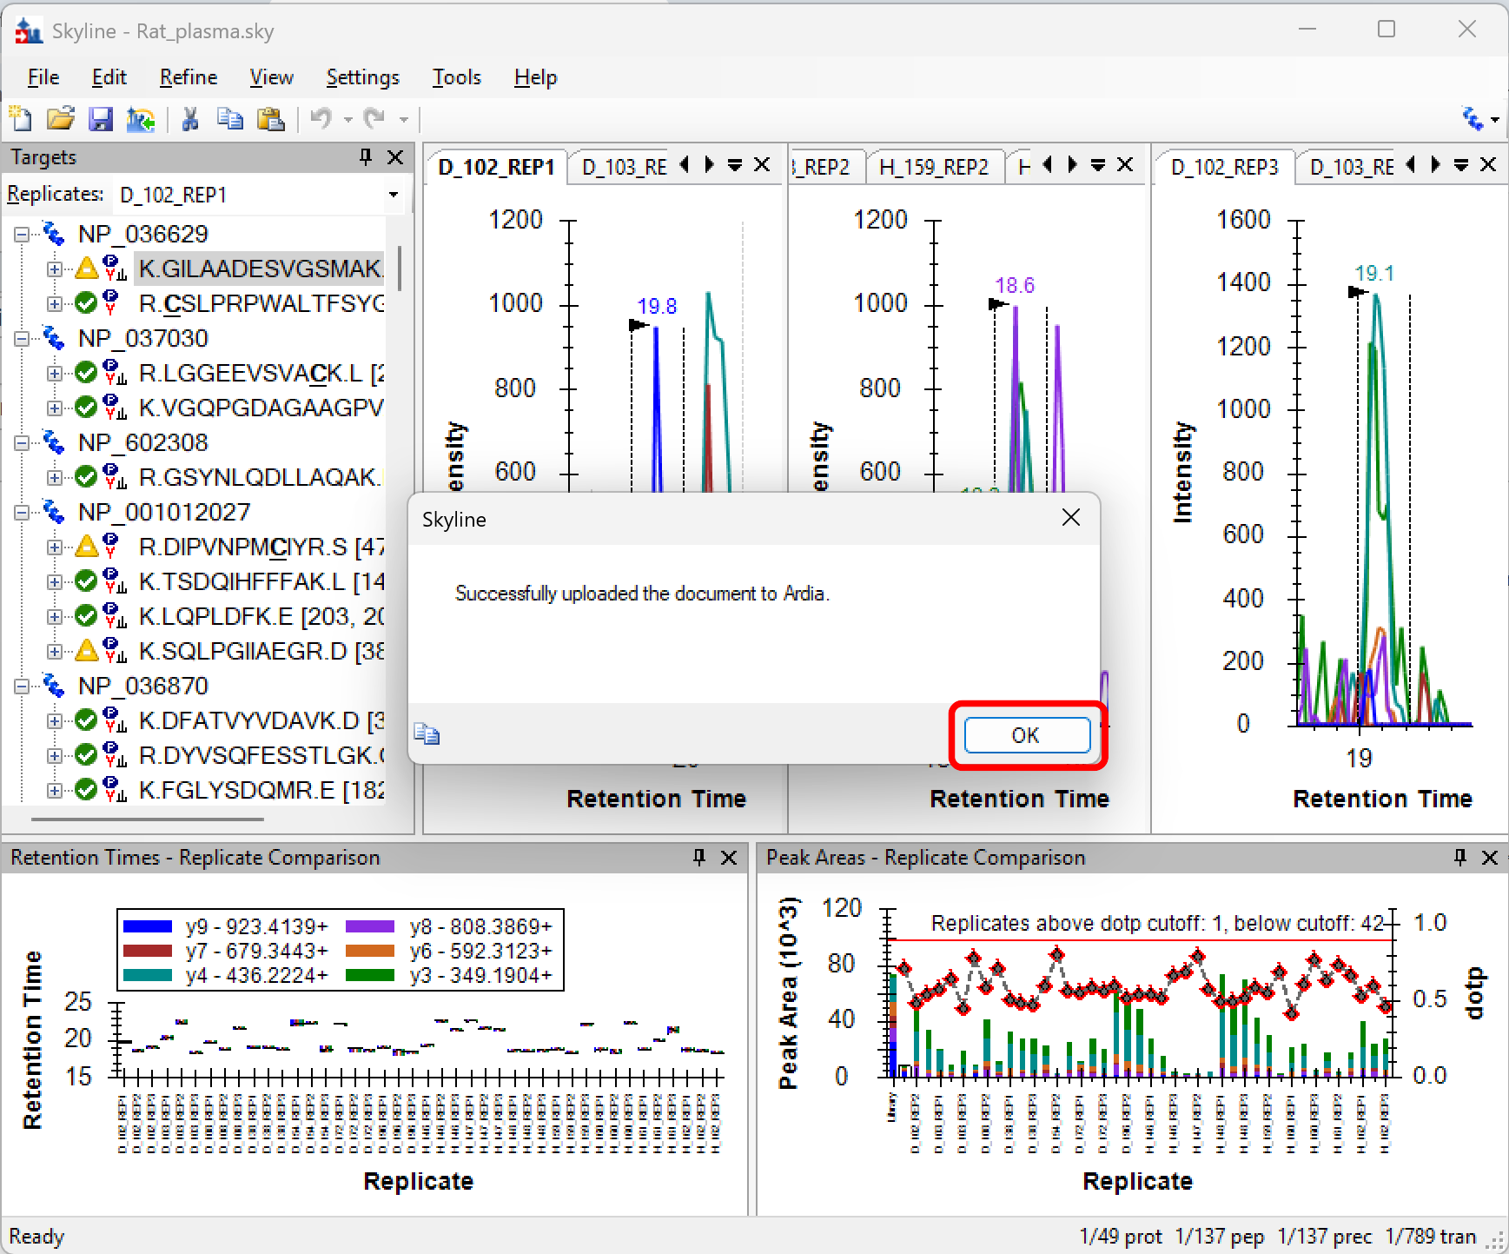The image size is (1509, 1254).
Task: Copy the dialog message with copy icon
Action: 427,734
